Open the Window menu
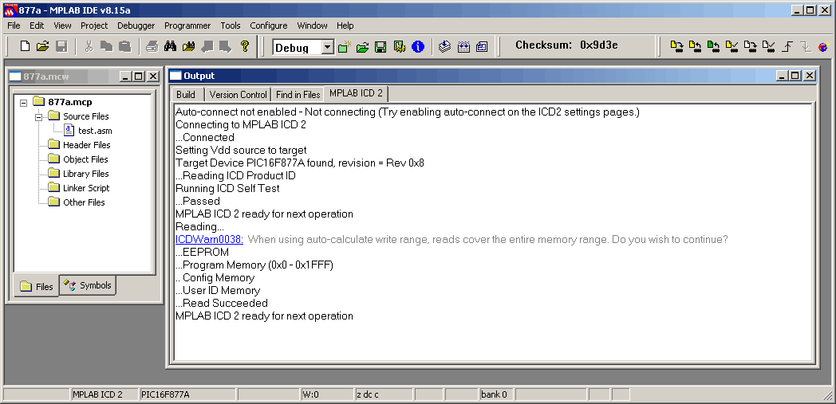The height and width of the screenshot is (404, 836). click(313, 25)
